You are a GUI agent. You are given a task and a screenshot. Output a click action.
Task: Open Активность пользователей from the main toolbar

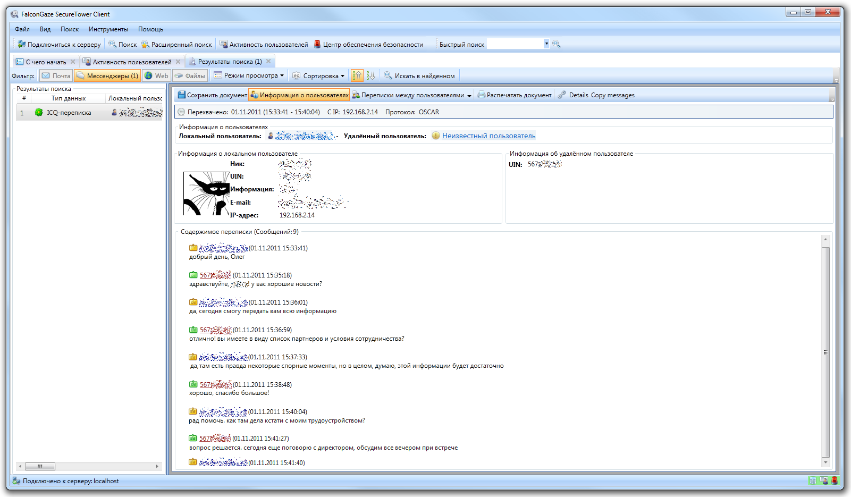point(264,44)
